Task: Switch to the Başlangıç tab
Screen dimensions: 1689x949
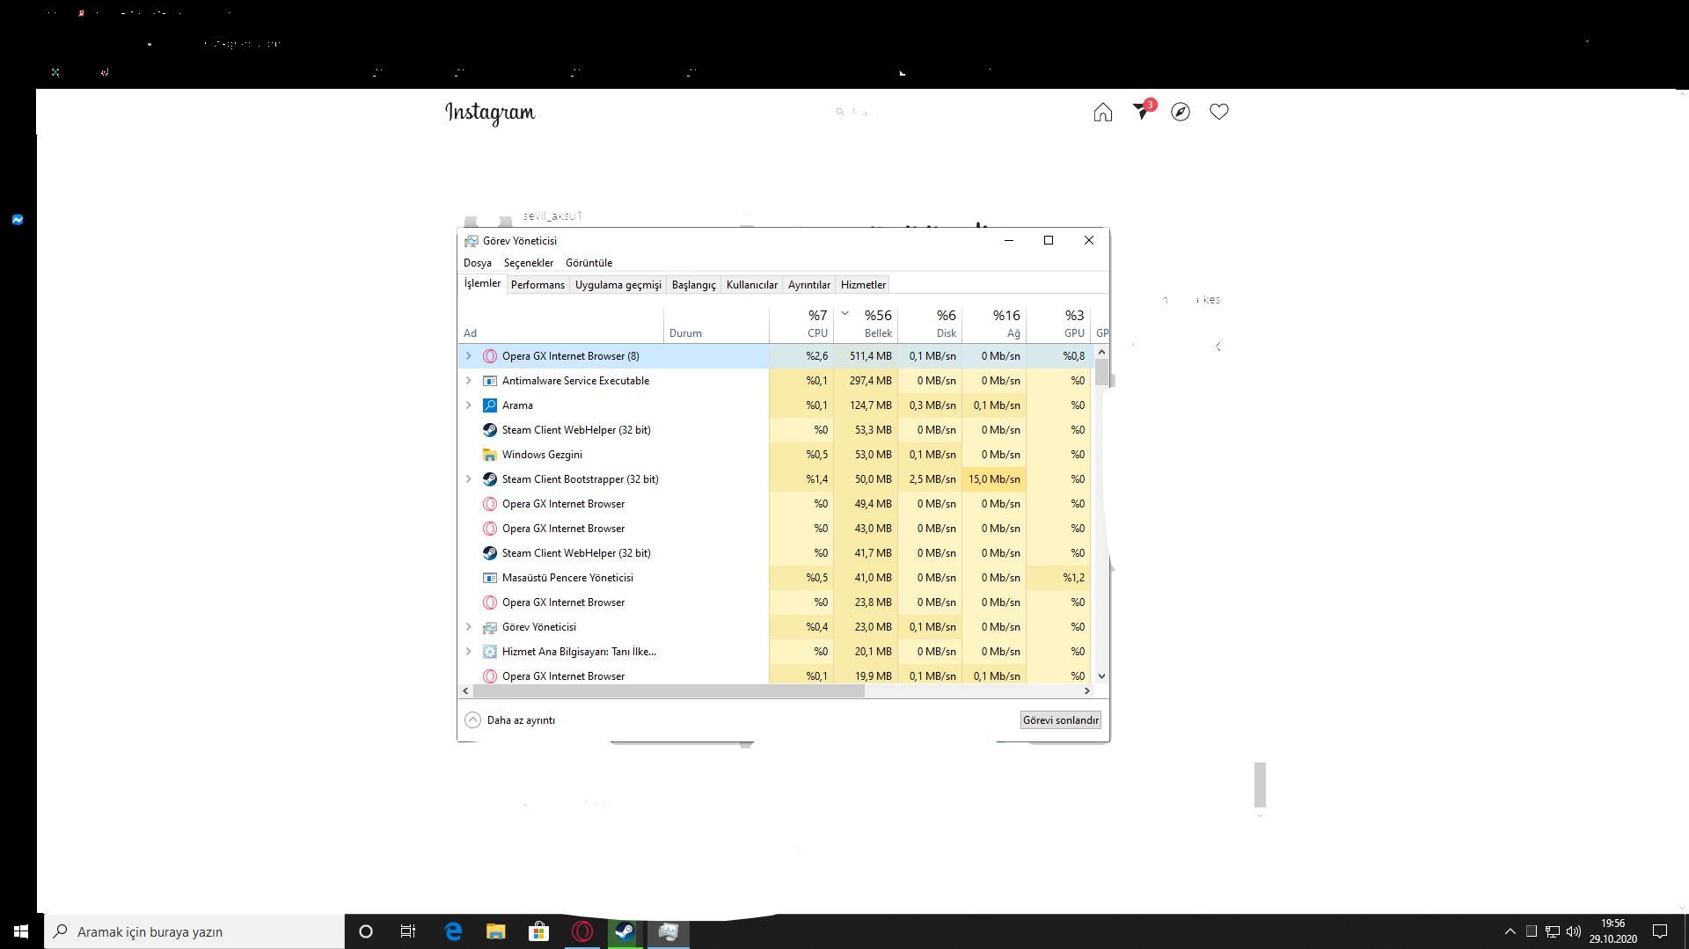Action: 693,285
